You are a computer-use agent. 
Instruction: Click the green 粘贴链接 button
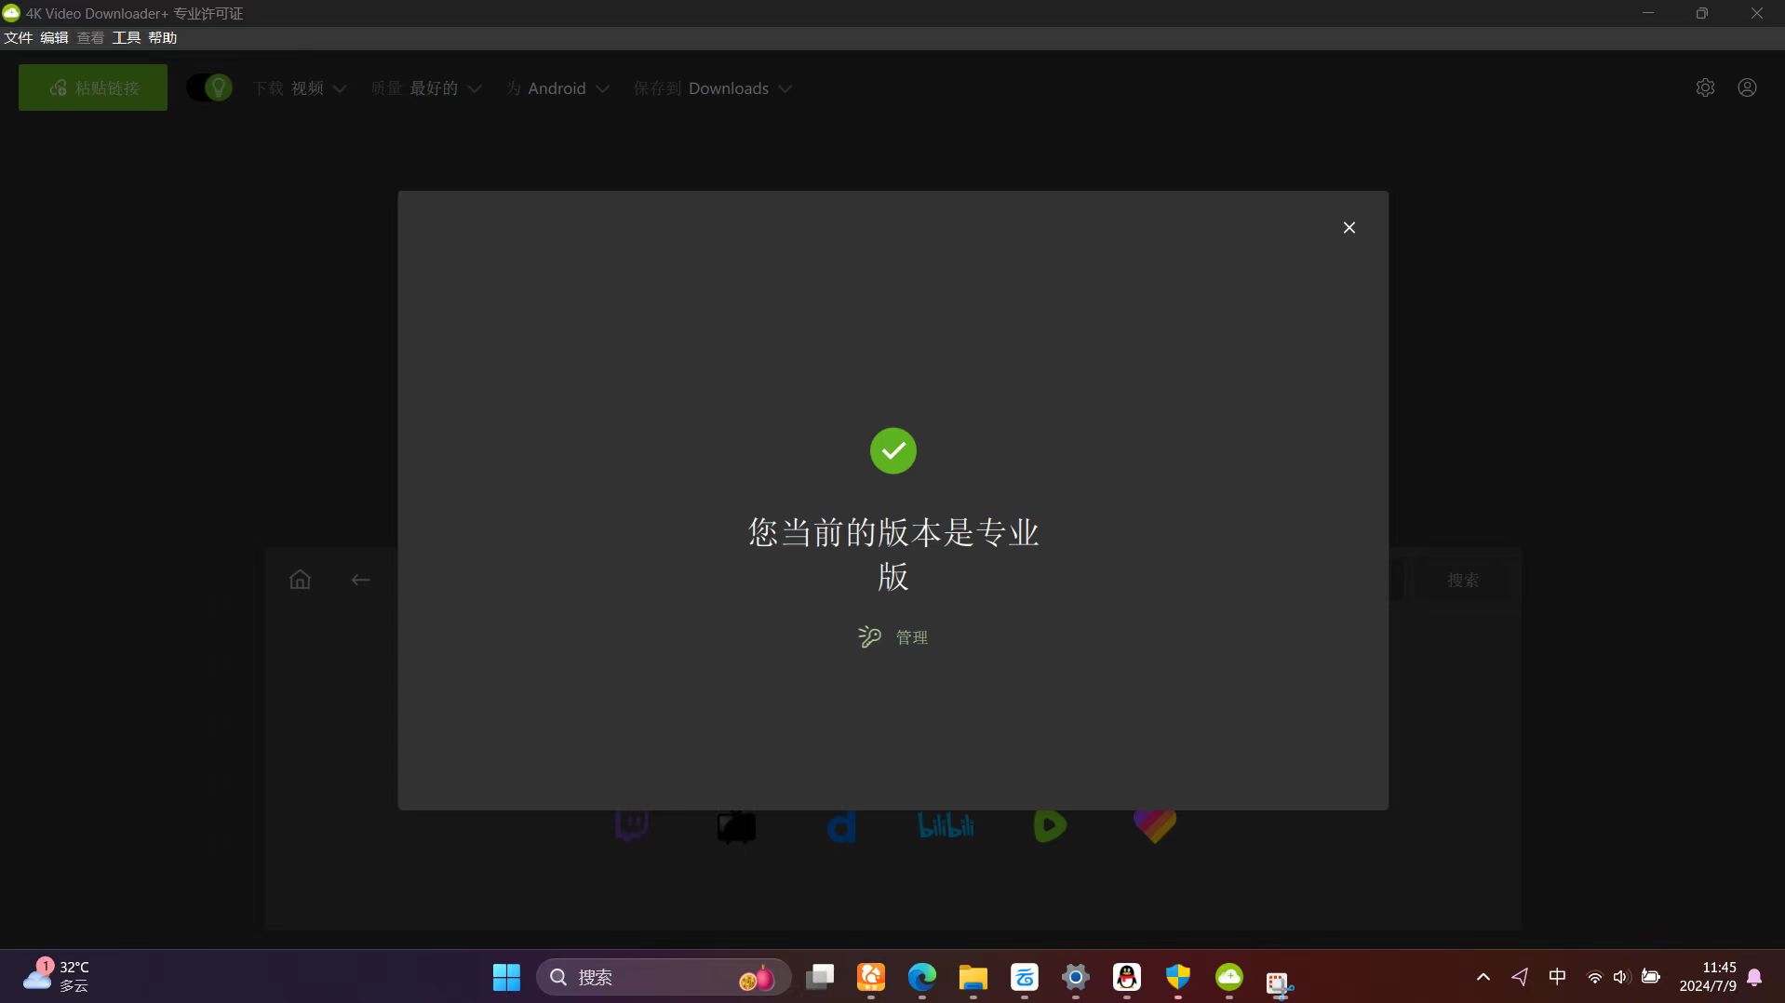click(x=93, y=87)
